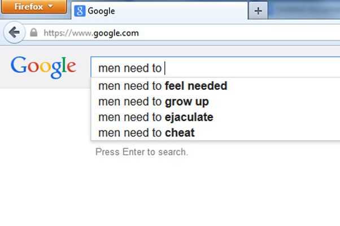Expand the Firefox button's dropdown arrow
This screenshot has width=340, height=226.
[50, 6]
